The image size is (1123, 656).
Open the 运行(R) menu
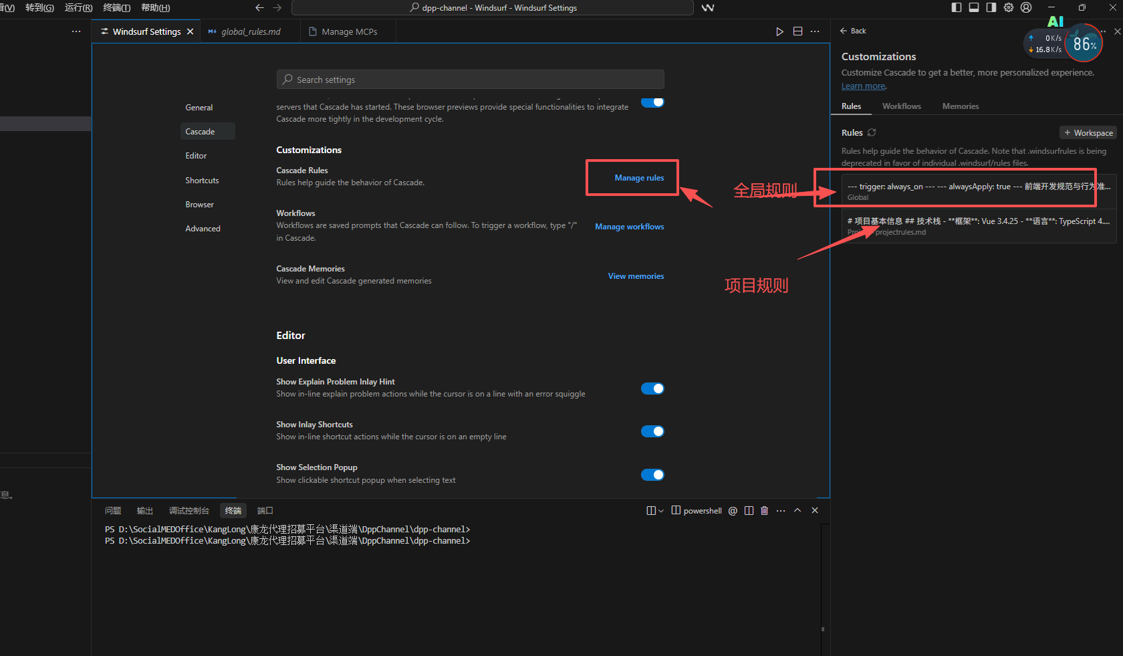click(x=78, y=7)
